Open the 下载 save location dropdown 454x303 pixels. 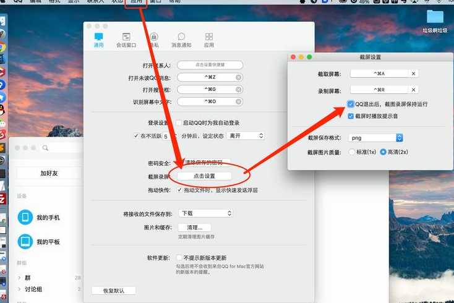205,213
